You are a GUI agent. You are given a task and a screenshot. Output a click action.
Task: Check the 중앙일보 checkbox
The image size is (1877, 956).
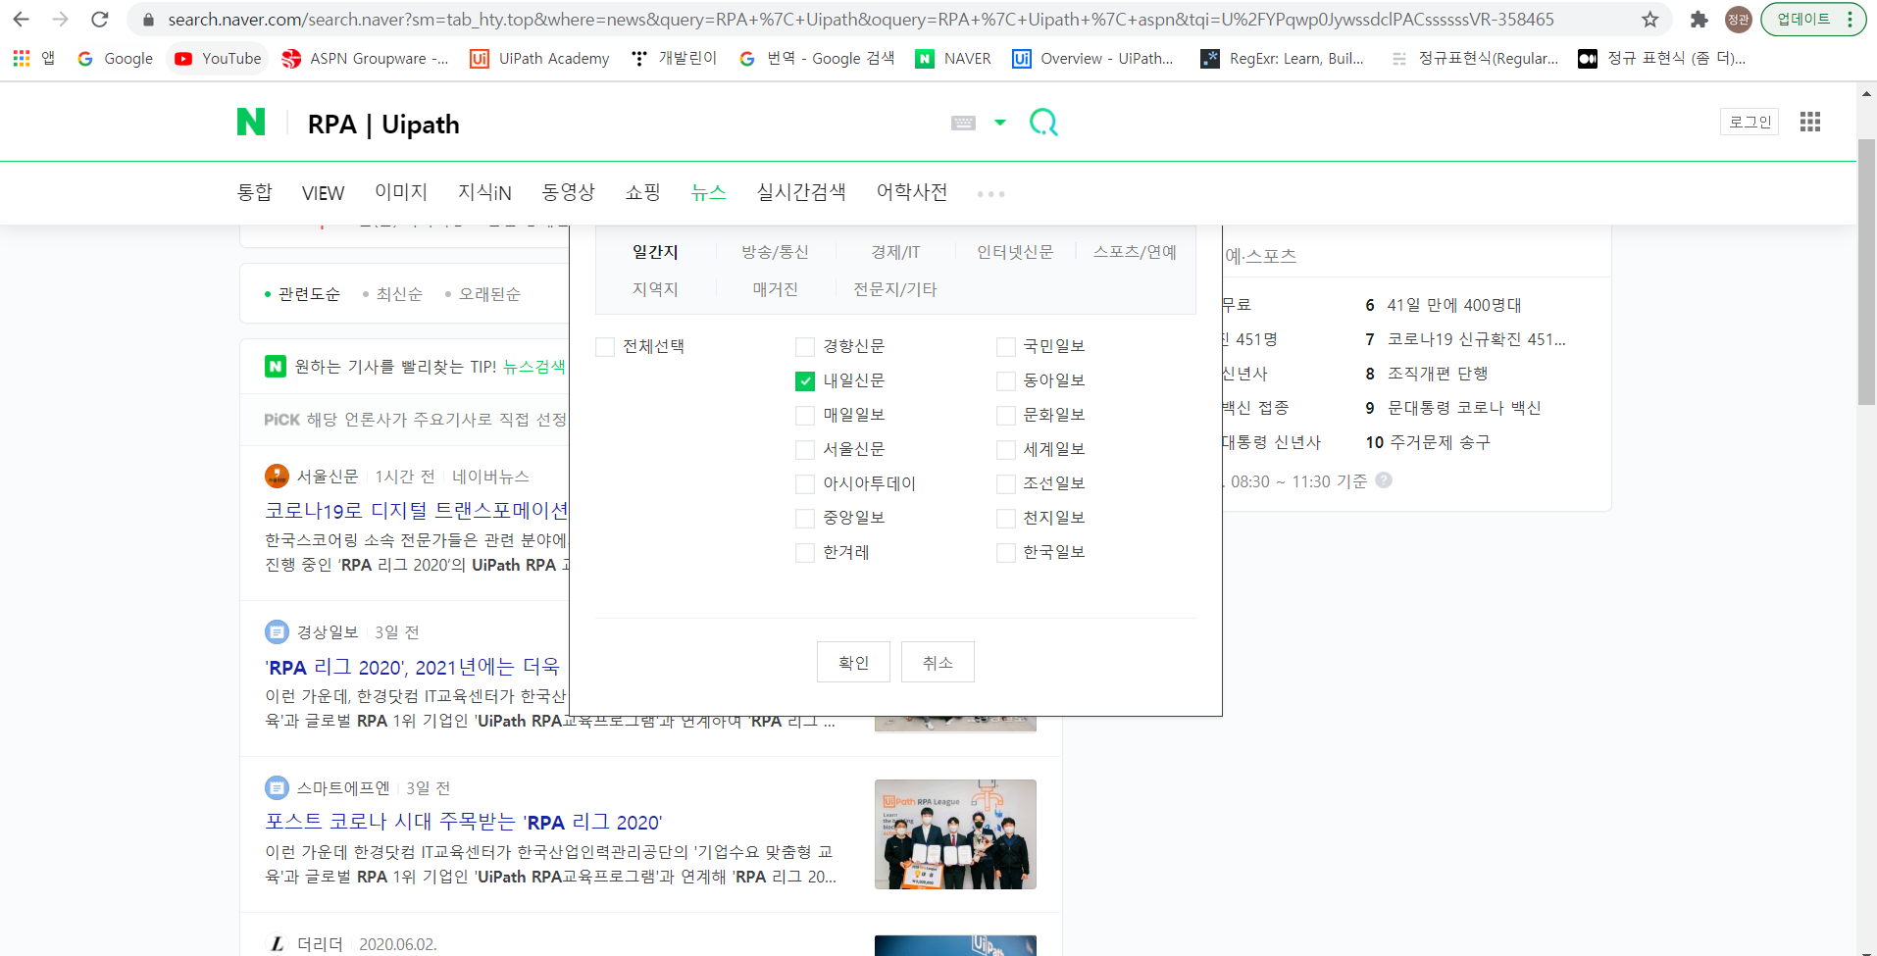805,518
